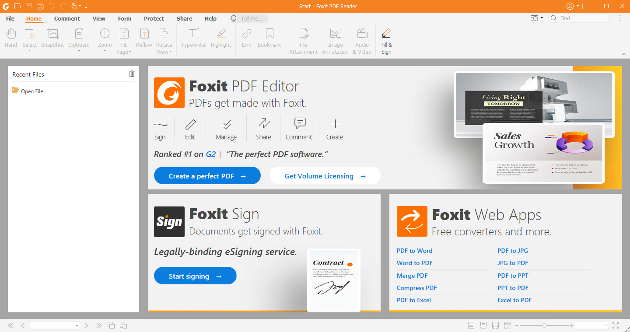Collapse the ribbon with chevron
Image resolution: width=630 pixels, height=332 pixels.
[x=624, y=54]
